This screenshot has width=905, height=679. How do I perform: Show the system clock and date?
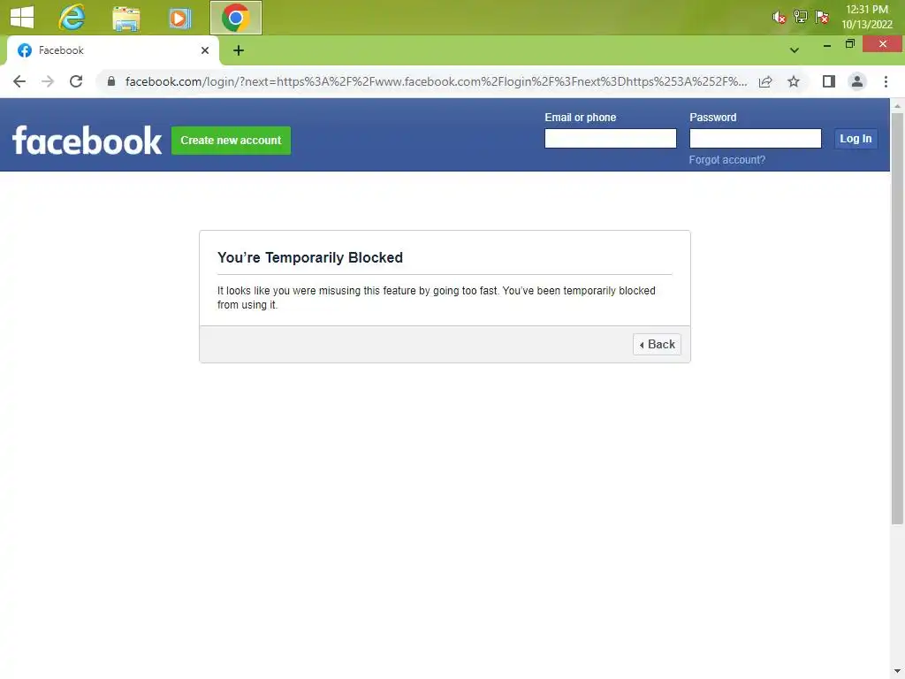tap(866, 17)
